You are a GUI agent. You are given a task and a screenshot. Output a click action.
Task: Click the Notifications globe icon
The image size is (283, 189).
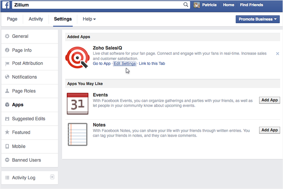pyautogui.click(x=7, y=77)
